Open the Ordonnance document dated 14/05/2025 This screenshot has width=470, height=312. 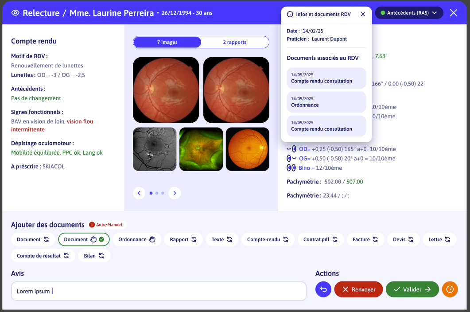pos(326,102)
